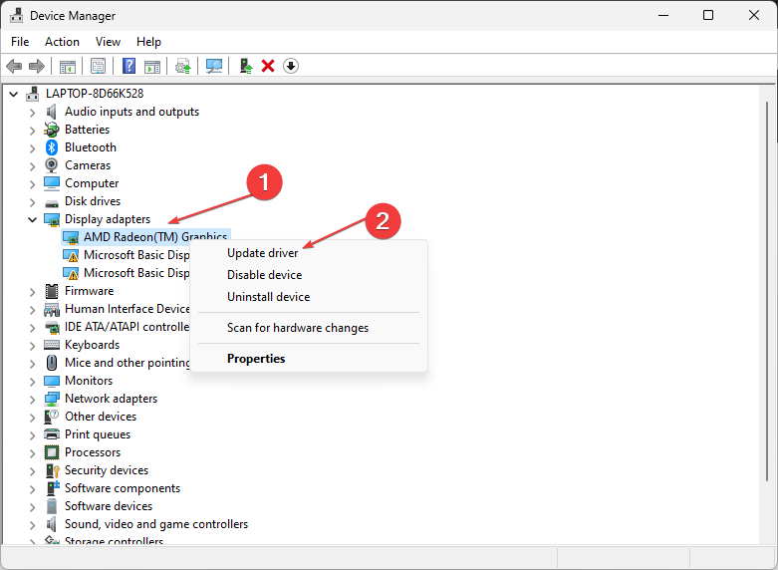Click the Bluetooth category icon
The height and width of the screenshot is (570, 778).
52,147
